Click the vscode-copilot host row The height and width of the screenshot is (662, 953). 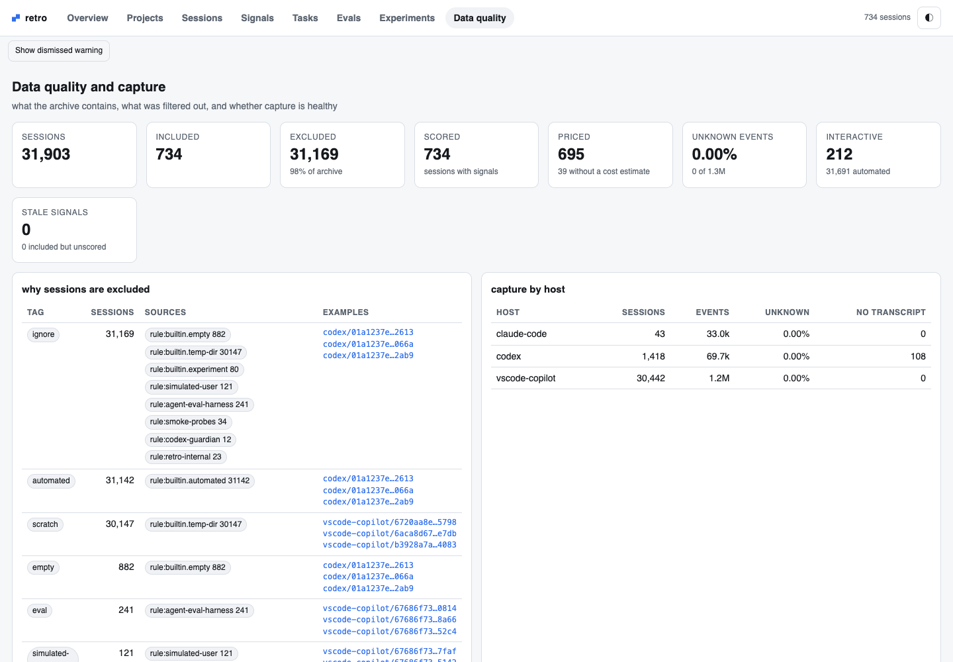coord(711,378)
